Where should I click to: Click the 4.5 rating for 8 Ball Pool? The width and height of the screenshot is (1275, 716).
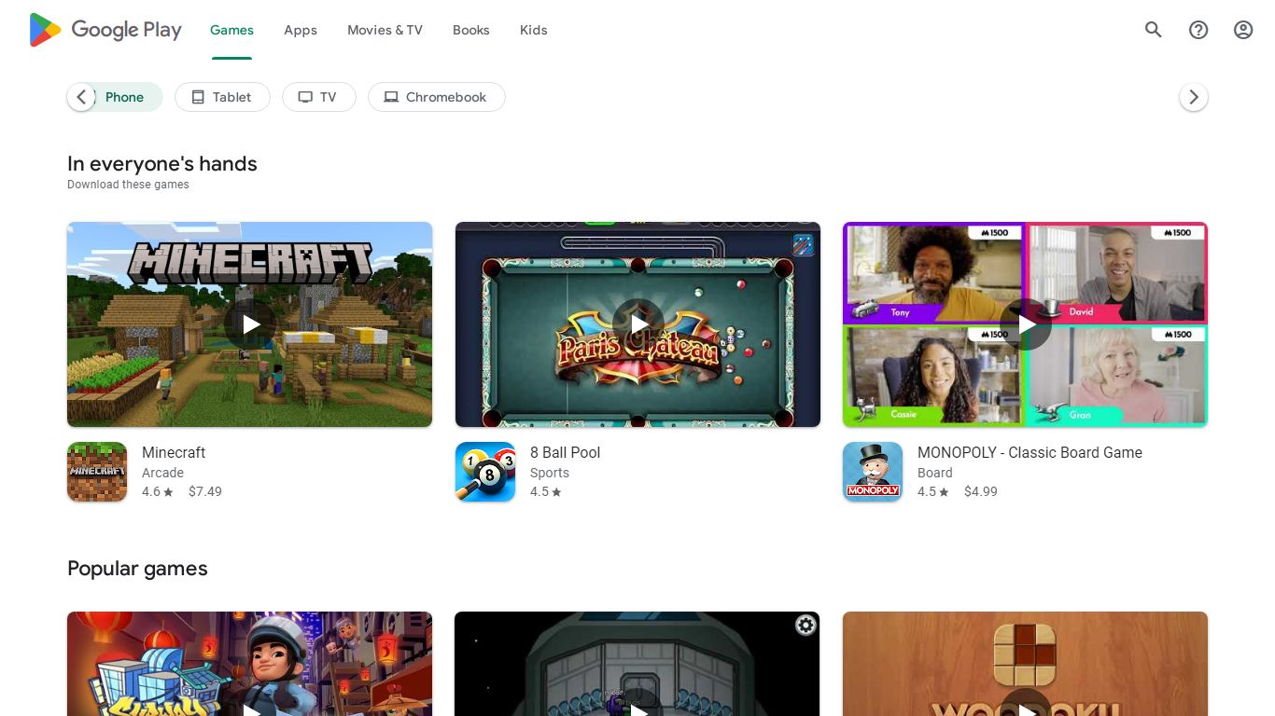[546, 491]
